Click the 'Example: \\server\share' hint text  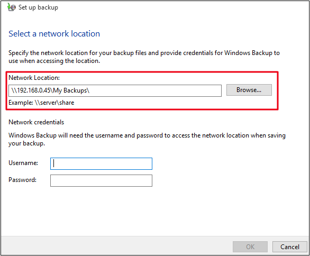click(x=41, y=103)
